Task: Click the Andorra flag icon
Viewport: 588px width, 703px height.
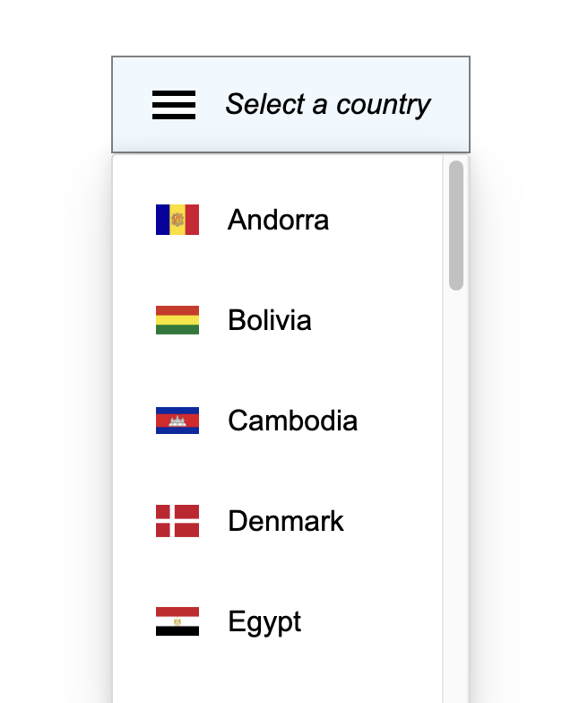Action: tap(177, 220)
